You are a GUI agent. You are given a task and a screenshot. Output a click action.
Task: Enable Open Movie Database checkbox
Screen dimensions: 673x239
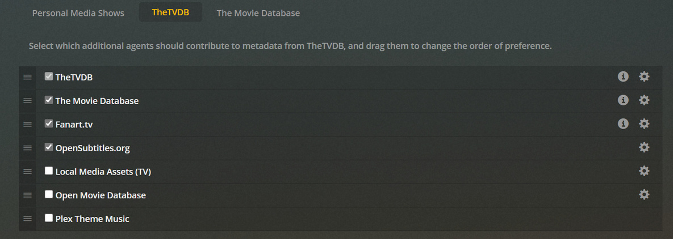tap(49, 194)
